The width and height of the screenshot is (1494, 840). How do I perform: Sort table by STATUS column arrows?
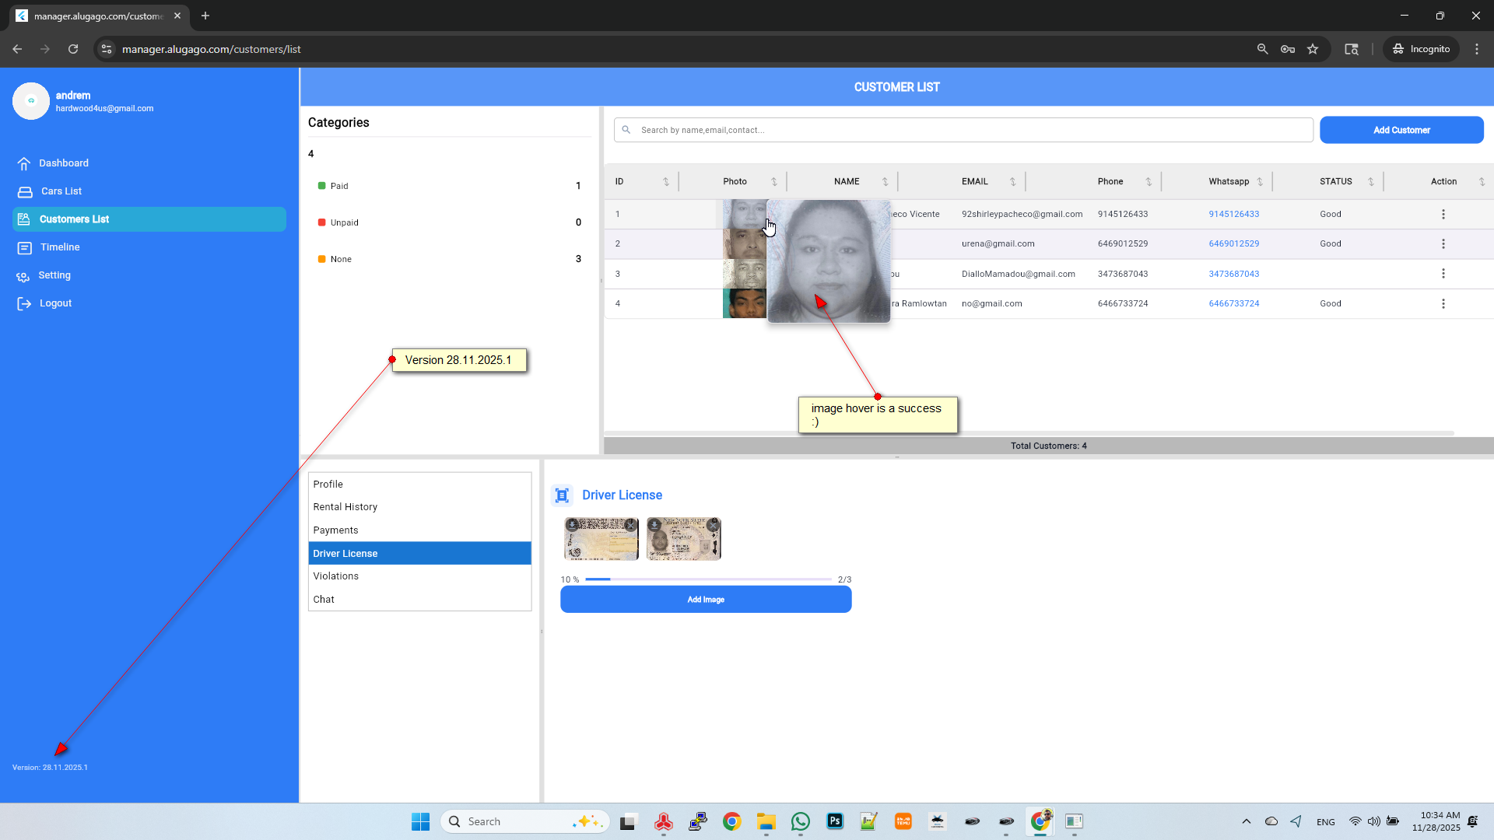1370,181
